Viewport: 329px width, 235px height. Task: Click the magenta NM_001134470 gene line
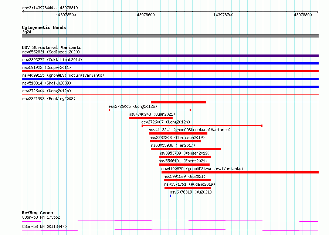(170, 230)
